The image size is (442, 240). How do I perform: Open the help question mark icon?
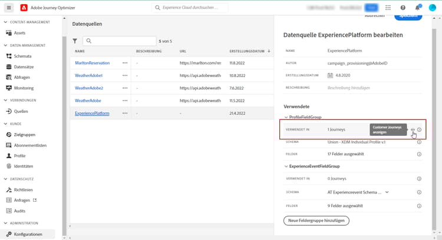tap(403, 8)
